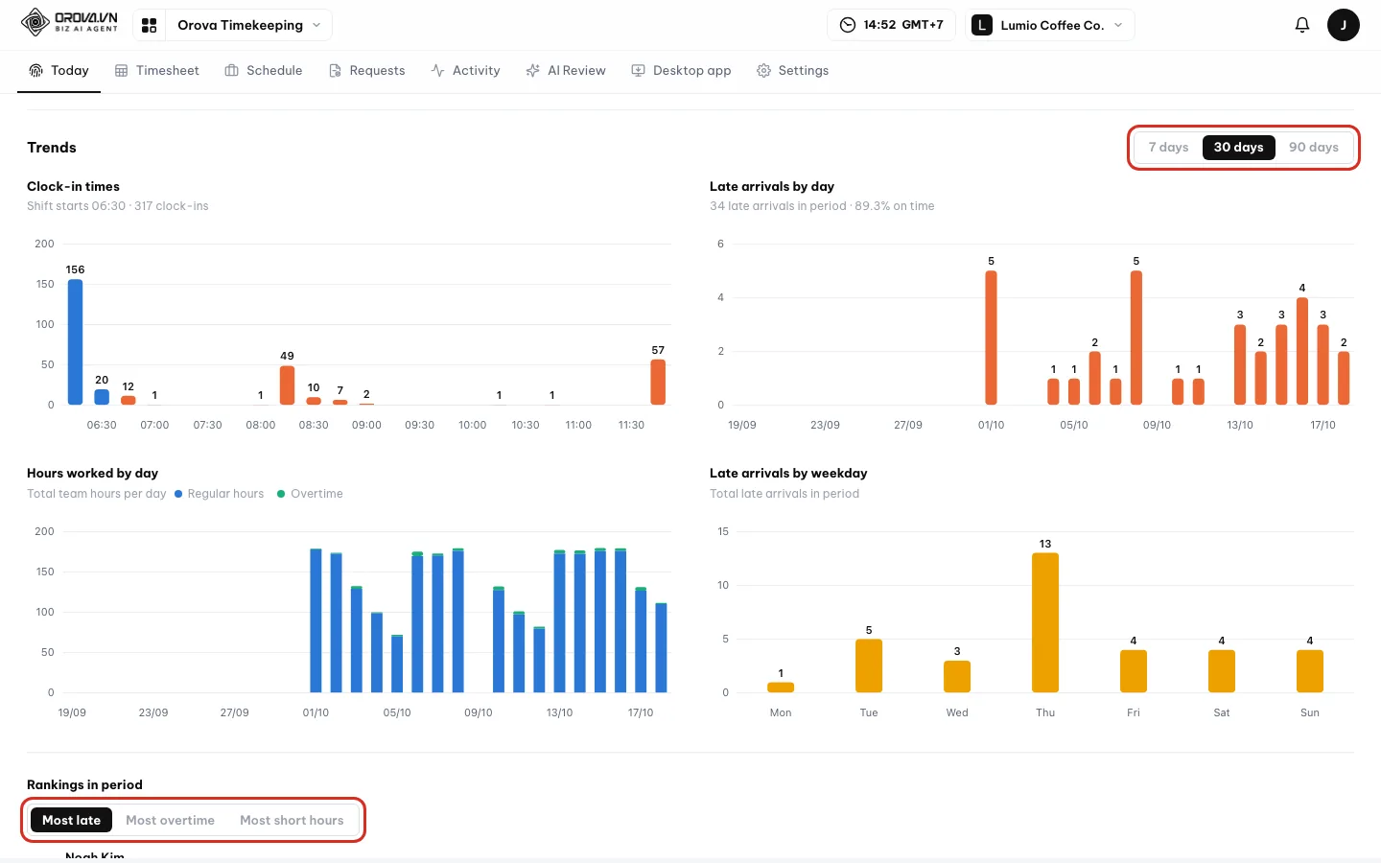The width and height of the screenshot is (1381, 863).
Task: Click 'Shift starts 06:30 · 317 clock-ins' text
Action: tap(118, 206)
